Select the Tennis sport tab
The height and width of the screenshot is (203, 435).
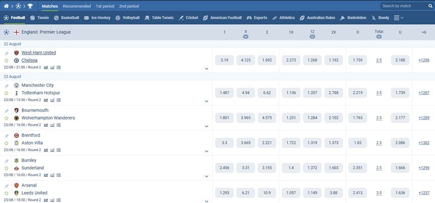point(39,18)
